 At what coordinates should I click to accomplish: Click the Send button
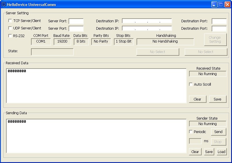(219, 132)
